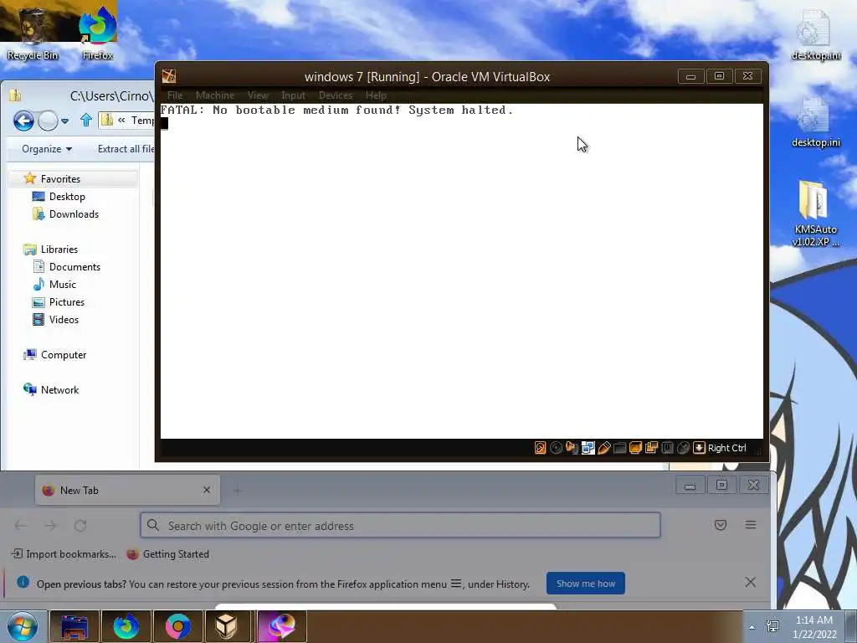Select the New Tab tab in Firefox

127,490
